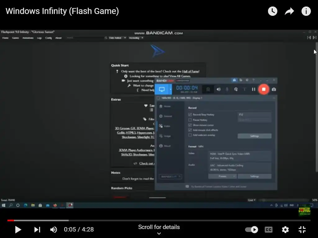Toggle Add mouse click effects checkbox
This screenshot has height=238, width=318.
coord(190,130)
